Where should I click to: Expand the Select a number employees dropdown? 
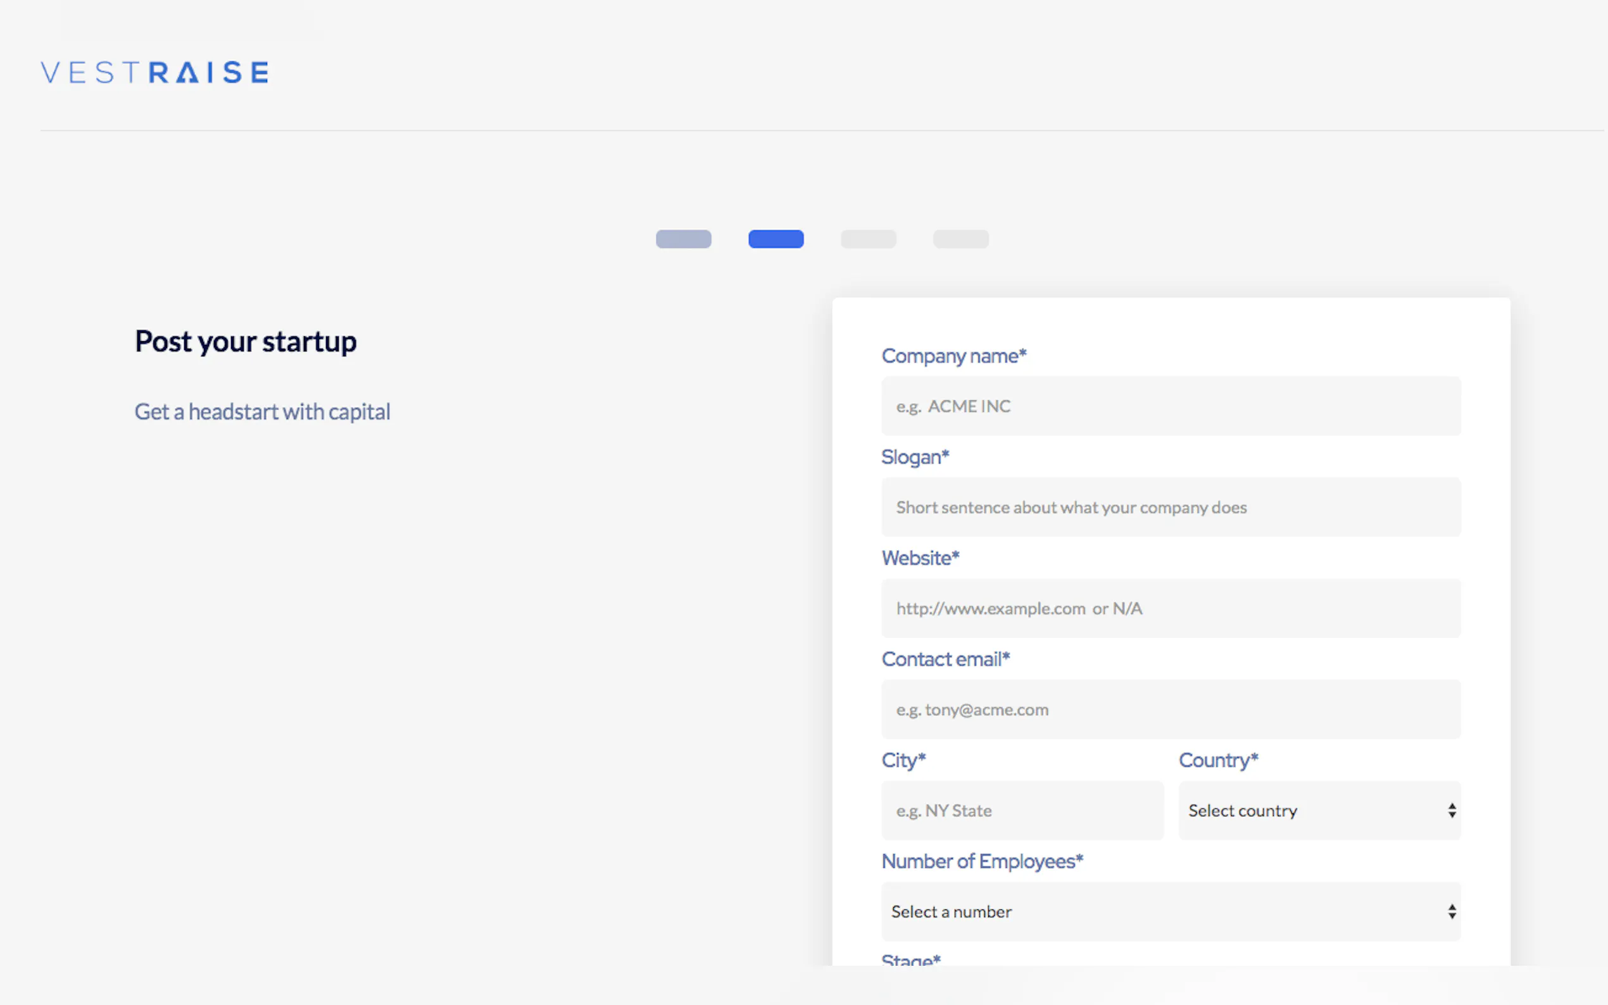click(1171, 911)
